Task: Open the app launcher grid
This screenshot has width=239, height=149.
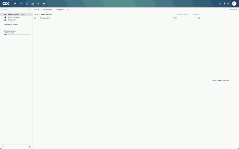Action: (x=15, y=3)
